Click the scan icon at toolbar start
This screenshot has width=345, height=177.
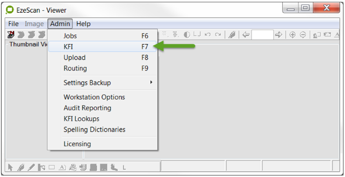[11, 35]
